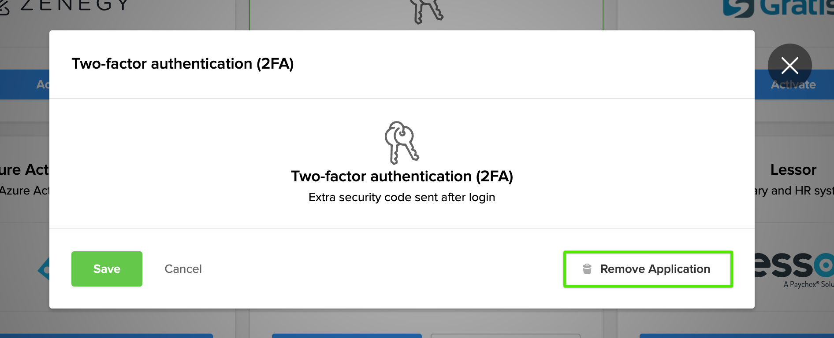Screen dimensions: 834x338
Task: Click the Cancel link
Action: [x=183, y=269]
